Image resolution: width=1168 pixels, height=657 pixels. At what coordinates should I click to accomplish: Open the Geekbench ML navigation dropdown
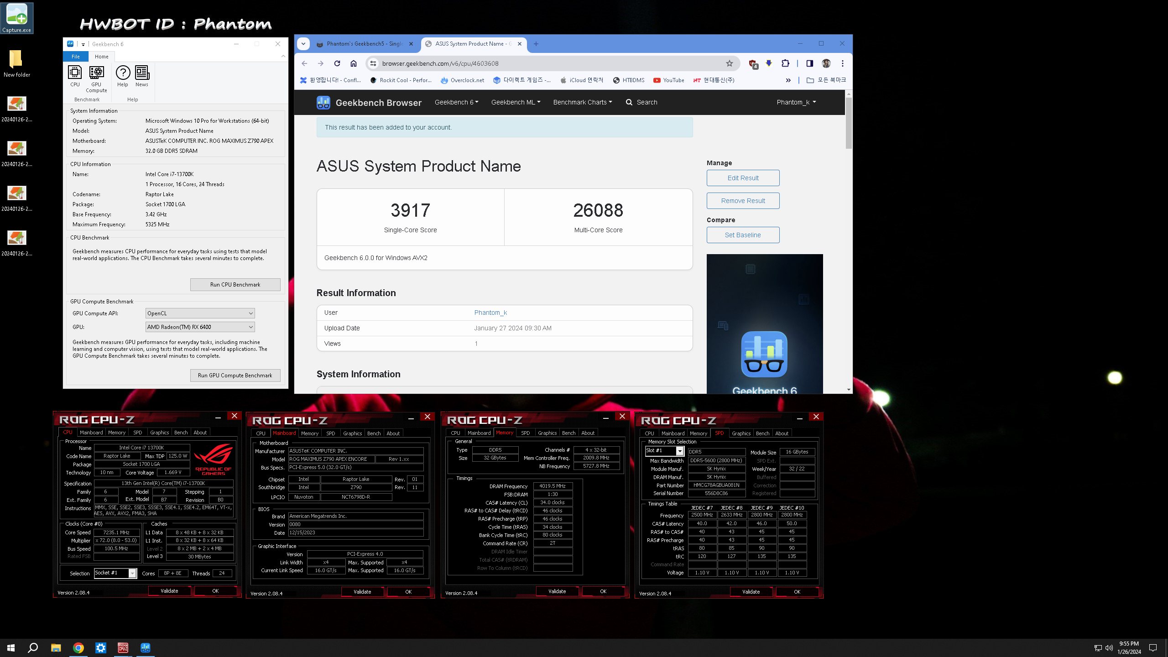516,102
